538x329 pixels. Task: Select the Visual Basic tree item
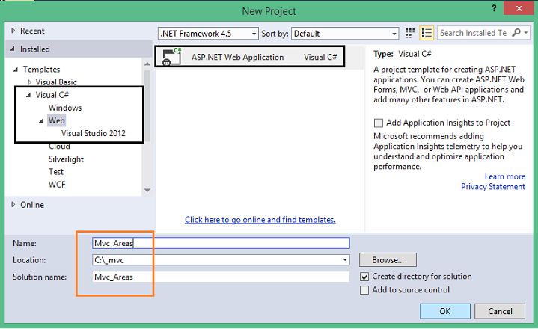click(56, 82)
